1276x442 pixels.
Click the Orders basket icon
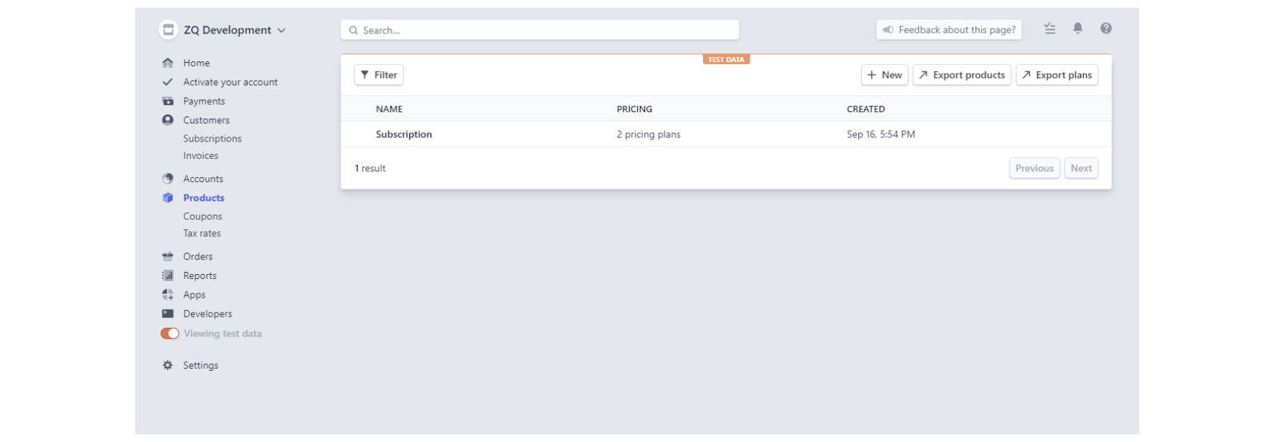point(167,257)
